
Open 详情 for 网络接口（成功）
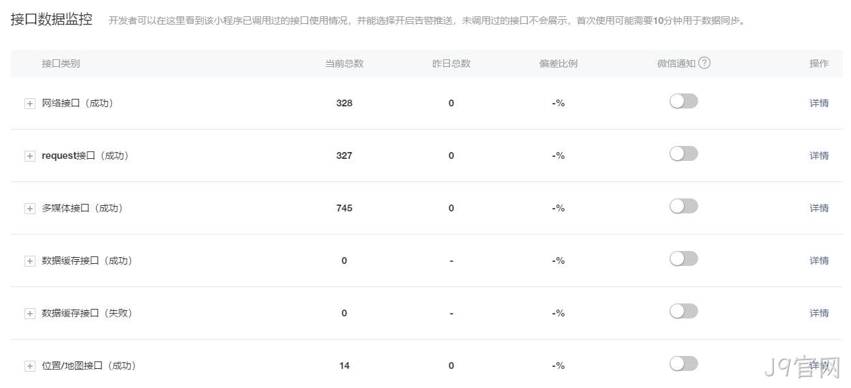[x=819, y=103]
